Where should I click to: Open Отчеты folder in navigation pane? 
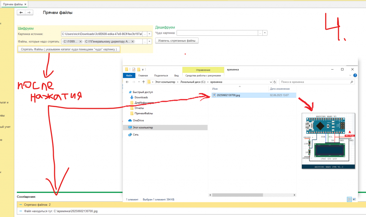(139, 108)
